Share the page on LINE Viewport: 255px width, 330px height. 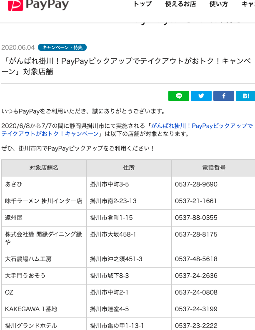coord(179,96)
